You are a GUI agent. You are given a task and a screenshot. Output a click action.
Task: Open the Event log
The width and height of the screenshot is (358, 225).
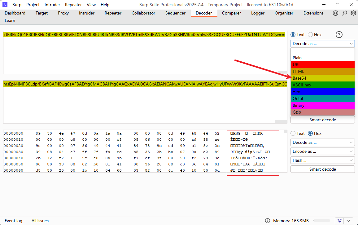pos(13,221)
